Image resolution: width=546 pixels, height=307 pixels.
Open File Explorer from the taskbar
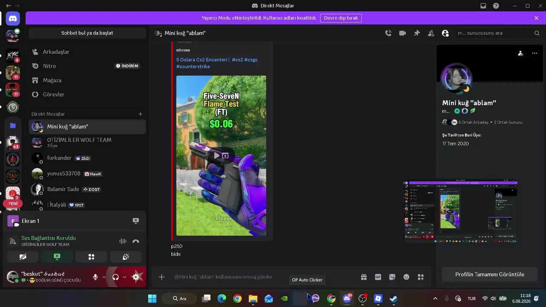click(253, 298)
